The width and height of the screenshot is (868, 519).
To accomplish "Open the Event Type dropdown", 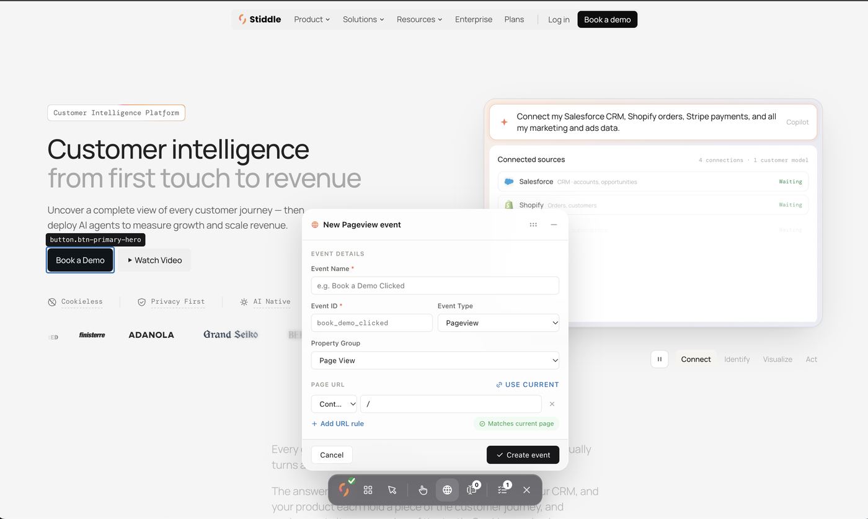I will [498, 322].
